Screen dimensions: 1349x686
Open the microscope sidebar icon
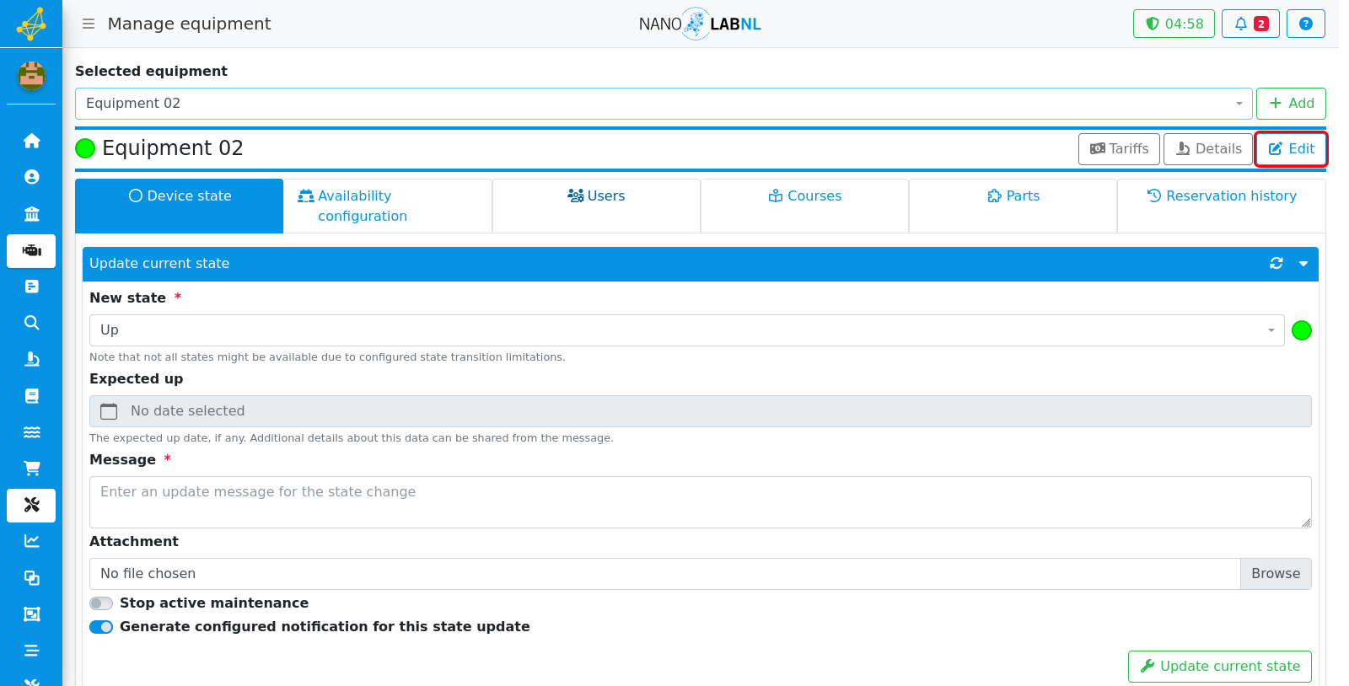coord(31,359)
